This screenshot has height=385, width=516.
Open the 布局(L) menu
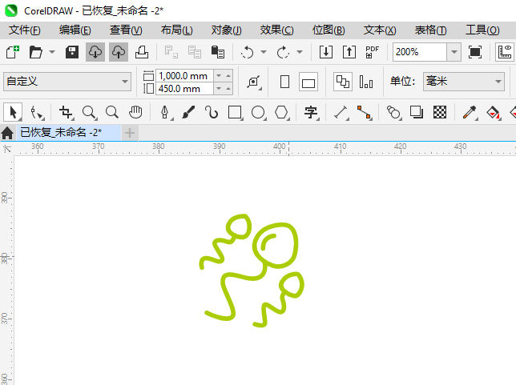[x=177, y=30]
